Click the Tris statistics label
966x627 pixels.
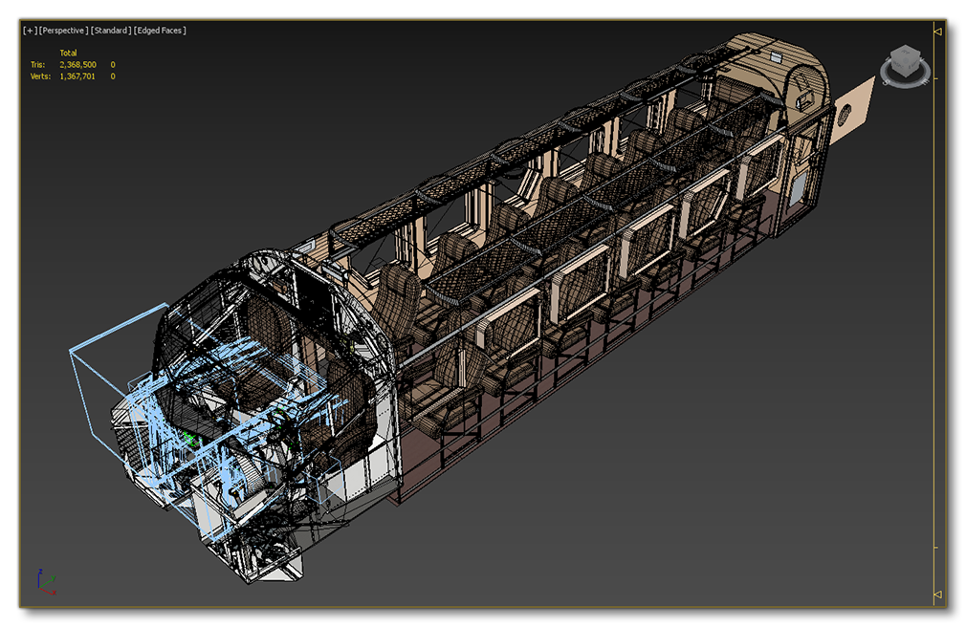click(x=37, y=64)
